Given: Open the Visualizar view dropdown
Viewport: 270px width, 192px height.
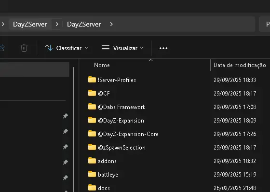Looking at the screenshot, I should (122, 48).
